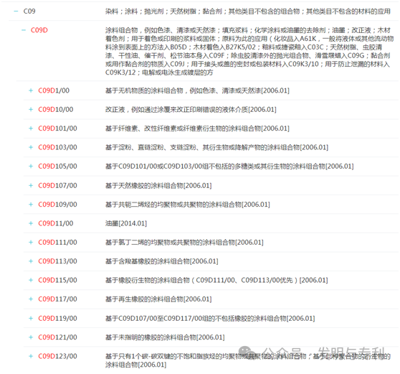Open classification code C09D105/00
This screenshot has width=400, height=374.
57,166
